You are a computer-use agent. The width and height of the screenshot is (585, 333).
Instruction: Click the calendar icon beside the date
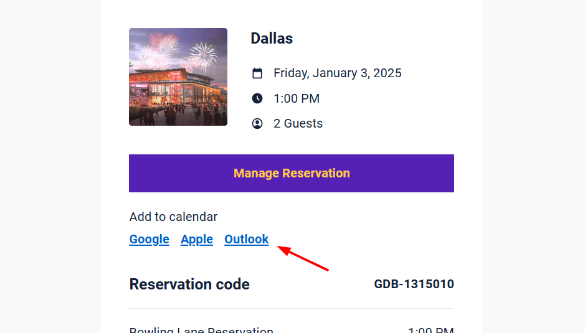point(257,73)
